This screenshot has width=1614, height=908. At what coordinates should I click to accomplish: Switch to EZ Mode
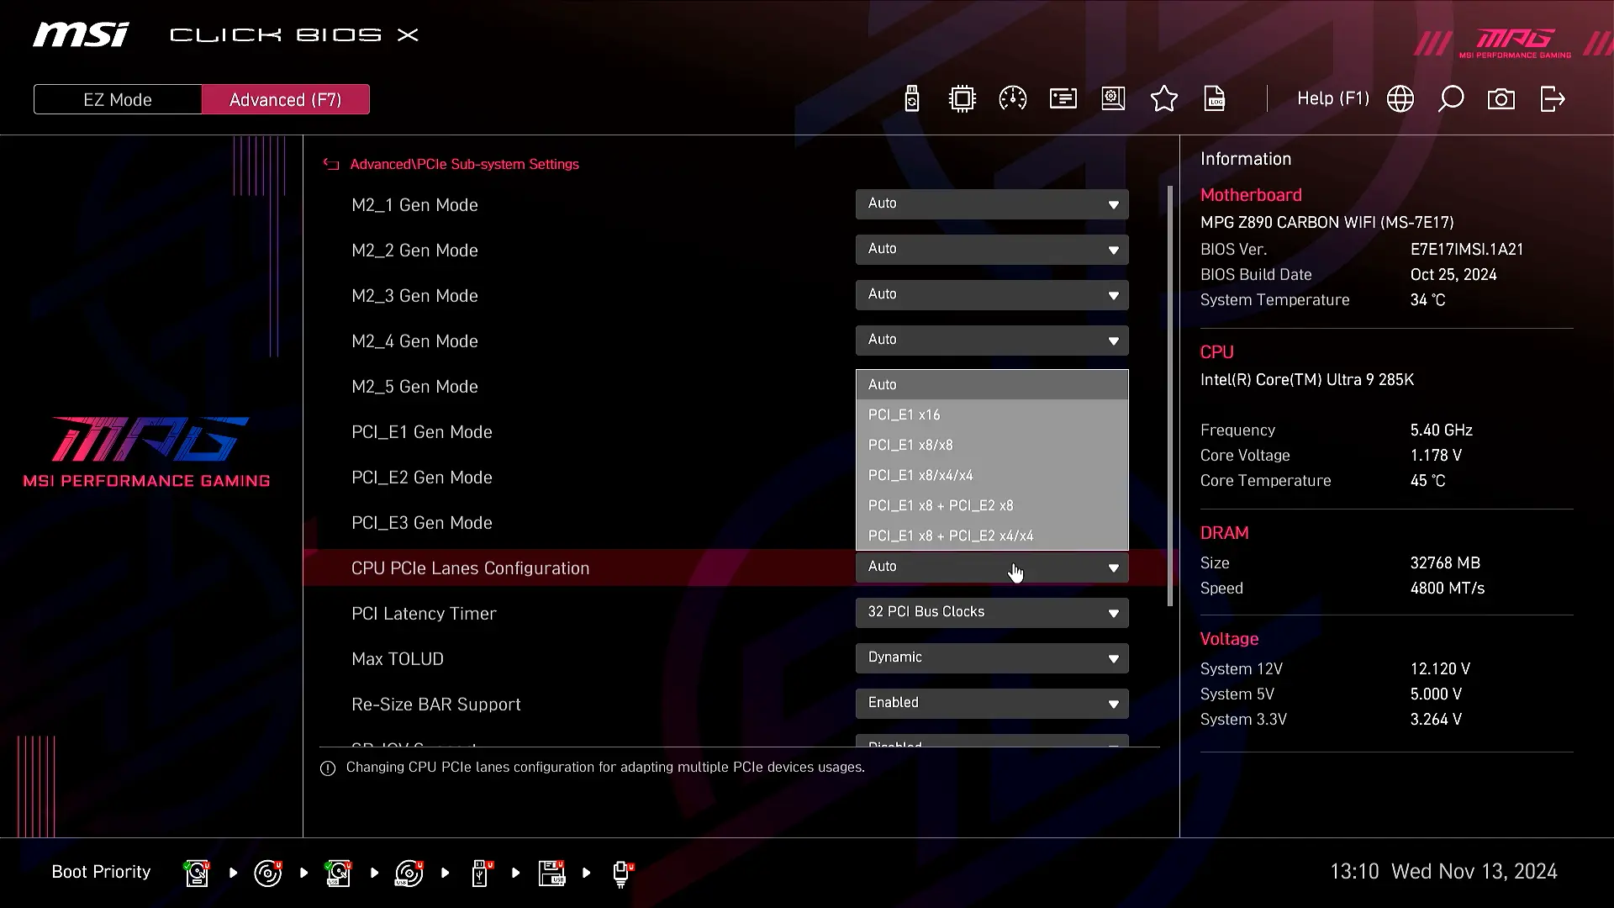[118, 99]
